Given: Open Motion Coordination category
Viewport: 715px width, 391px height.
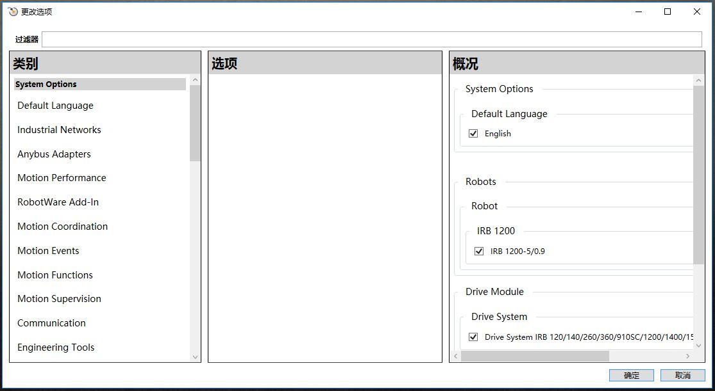Looking at the screenshot, I should pyautogui.click(x=62, y=227).
